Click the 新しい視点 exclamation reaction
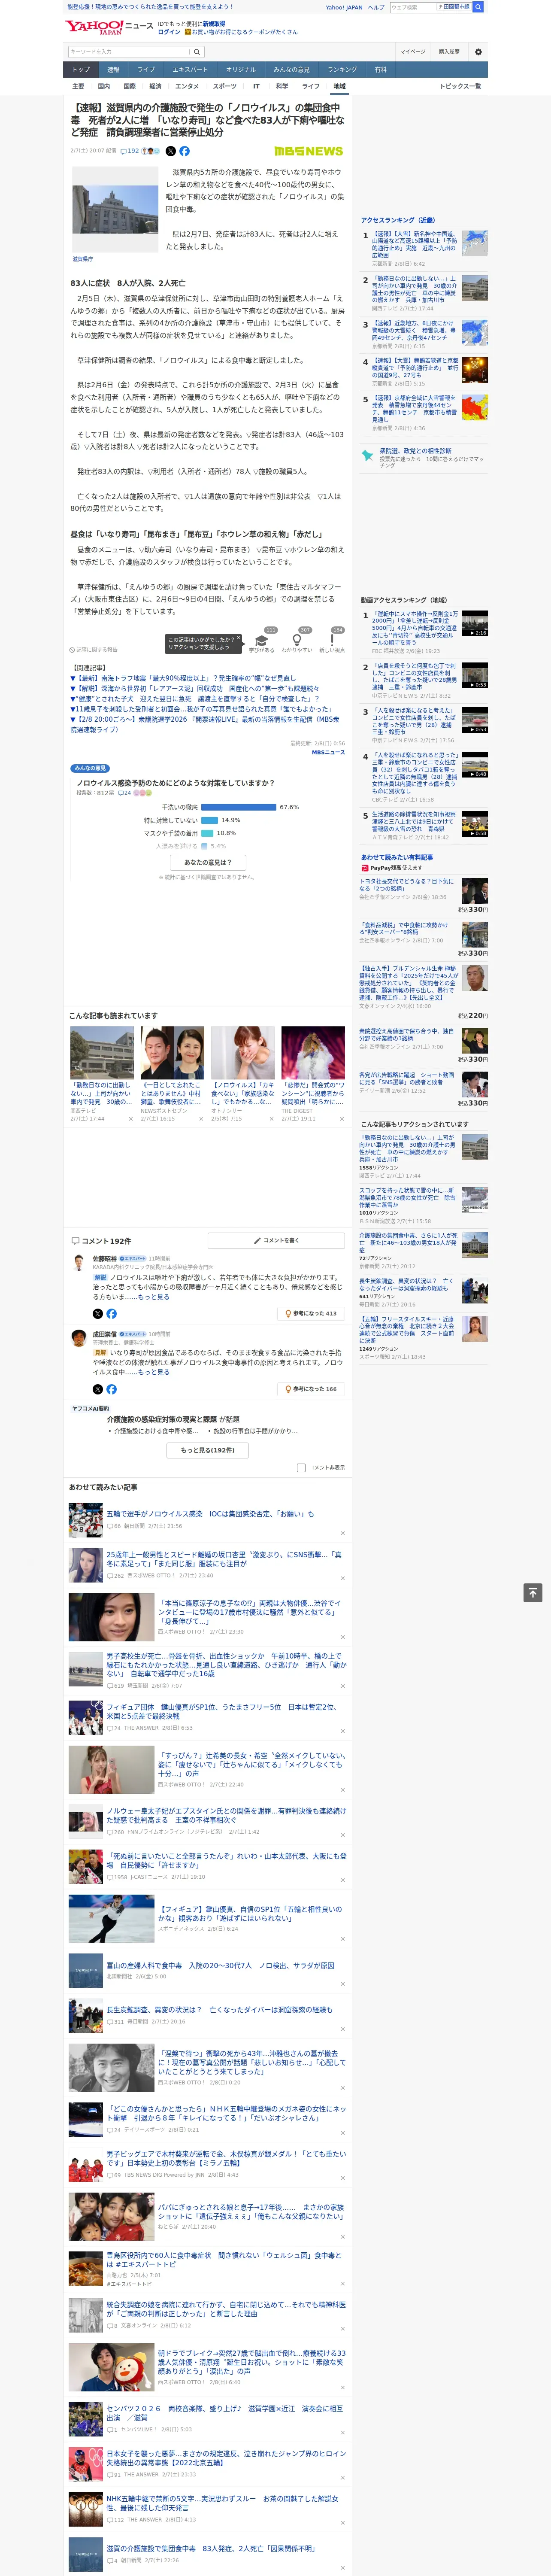The height and width of the screenshot is (2576, 551). 332,640
